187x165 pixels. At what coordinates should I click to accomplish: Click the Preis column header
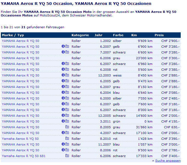(x=159, y=35)
